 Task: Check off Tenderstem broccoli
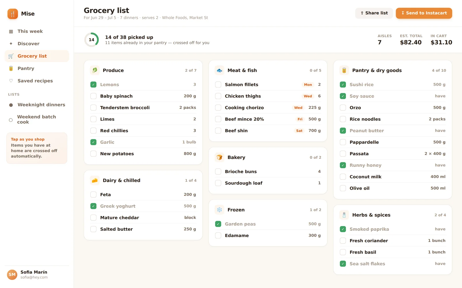(93, 108)
